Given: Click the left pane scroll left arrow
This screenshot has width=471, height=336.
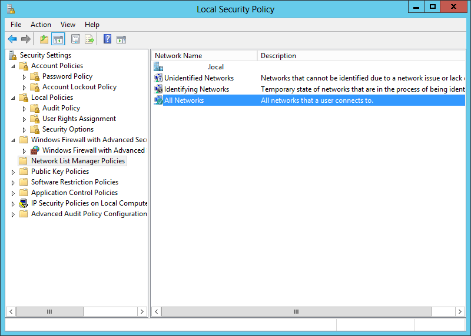Looking at the screenshot, I should pos(11,311).
